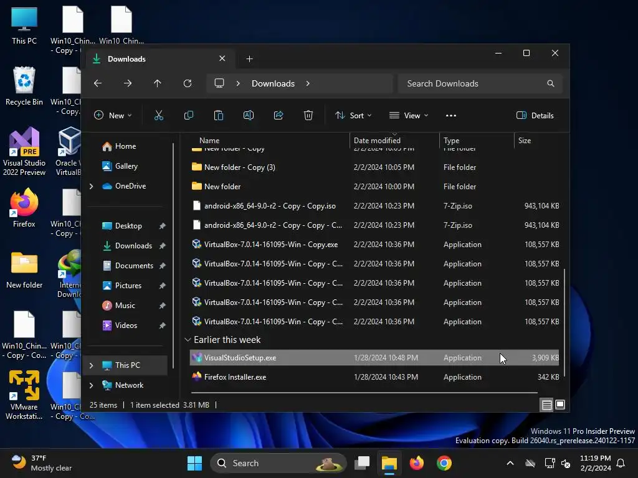The height and width of the screenshot is (478, 638).
Task: Expand the OneDrive tree node
Action: point(91,186)
